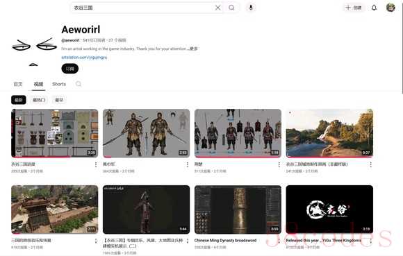Search within the channel using the tab-row magnifier
The height and width of the screenshot is (256, 403).
click(79, 84)
